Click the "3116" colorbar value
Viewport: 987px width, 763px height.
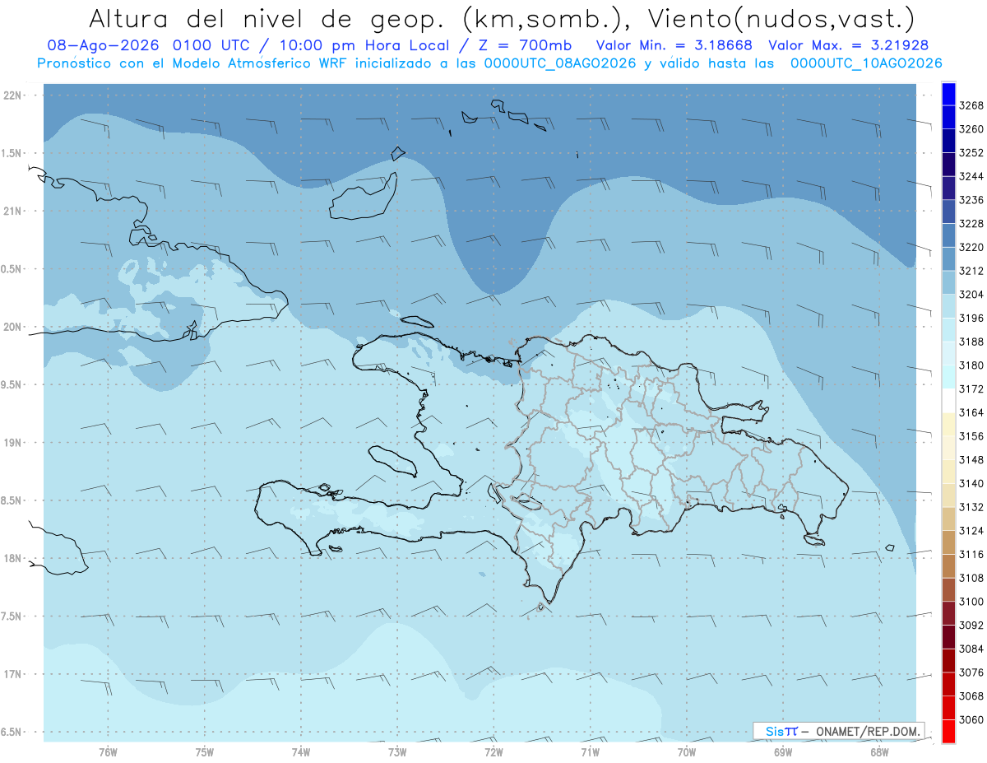click(971, 555)
